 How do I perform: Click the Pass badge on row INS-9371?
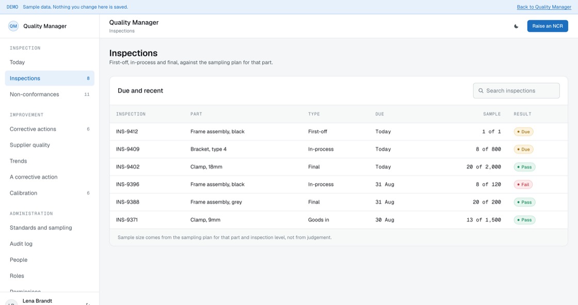click(x=524, y=220)
